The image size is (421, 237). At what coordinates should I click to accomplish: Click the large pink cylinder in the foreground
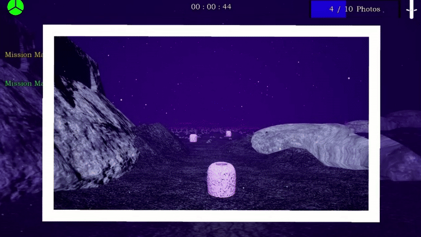click(x=221, y=179)
